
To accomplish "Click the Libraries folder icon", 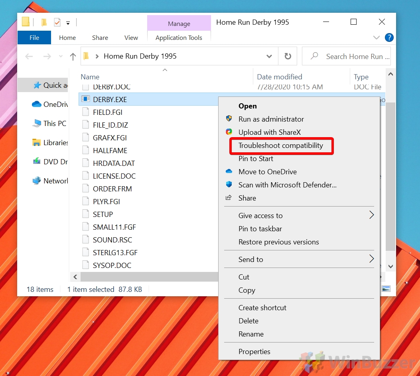I will point(36,142).
